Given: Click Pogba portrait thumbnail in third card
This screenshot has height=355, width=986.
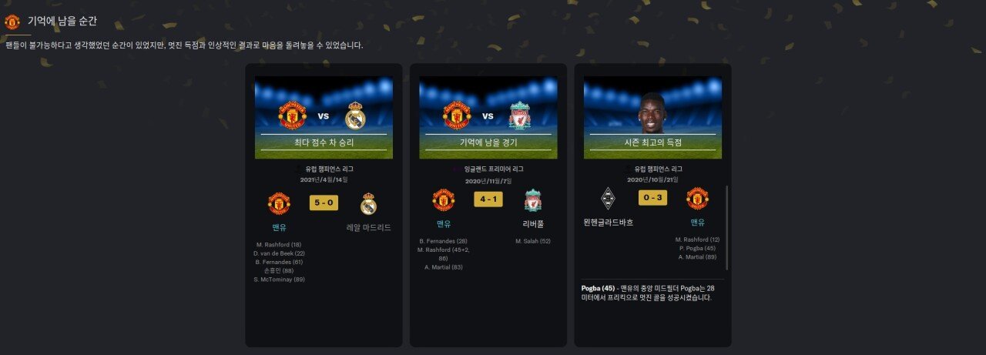Looking at the screenshot, I should [653, 114].
